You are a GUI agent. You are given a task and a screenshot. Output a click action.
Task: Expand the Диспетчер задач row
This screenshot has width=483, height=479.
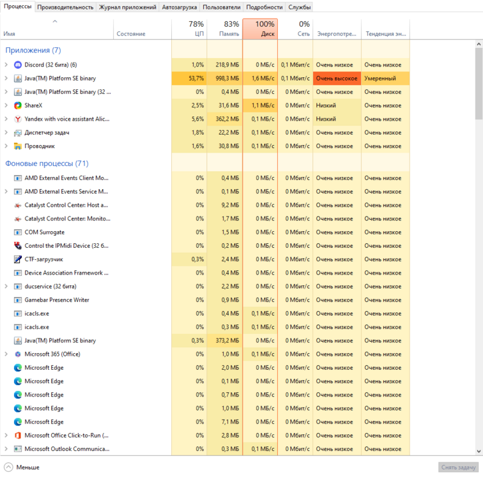(x=6, y=133)
